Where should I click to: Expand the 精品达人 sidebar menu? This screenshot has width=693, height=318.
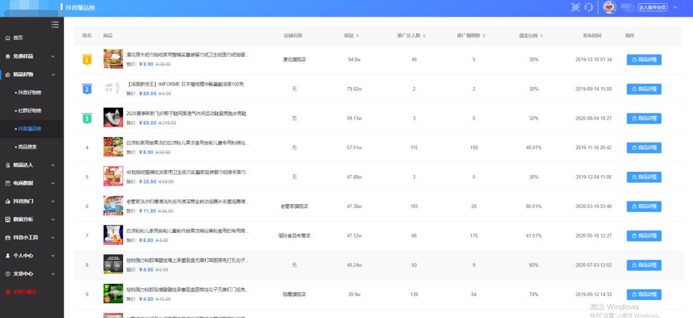pyautogui.click(x=32, y=165)
